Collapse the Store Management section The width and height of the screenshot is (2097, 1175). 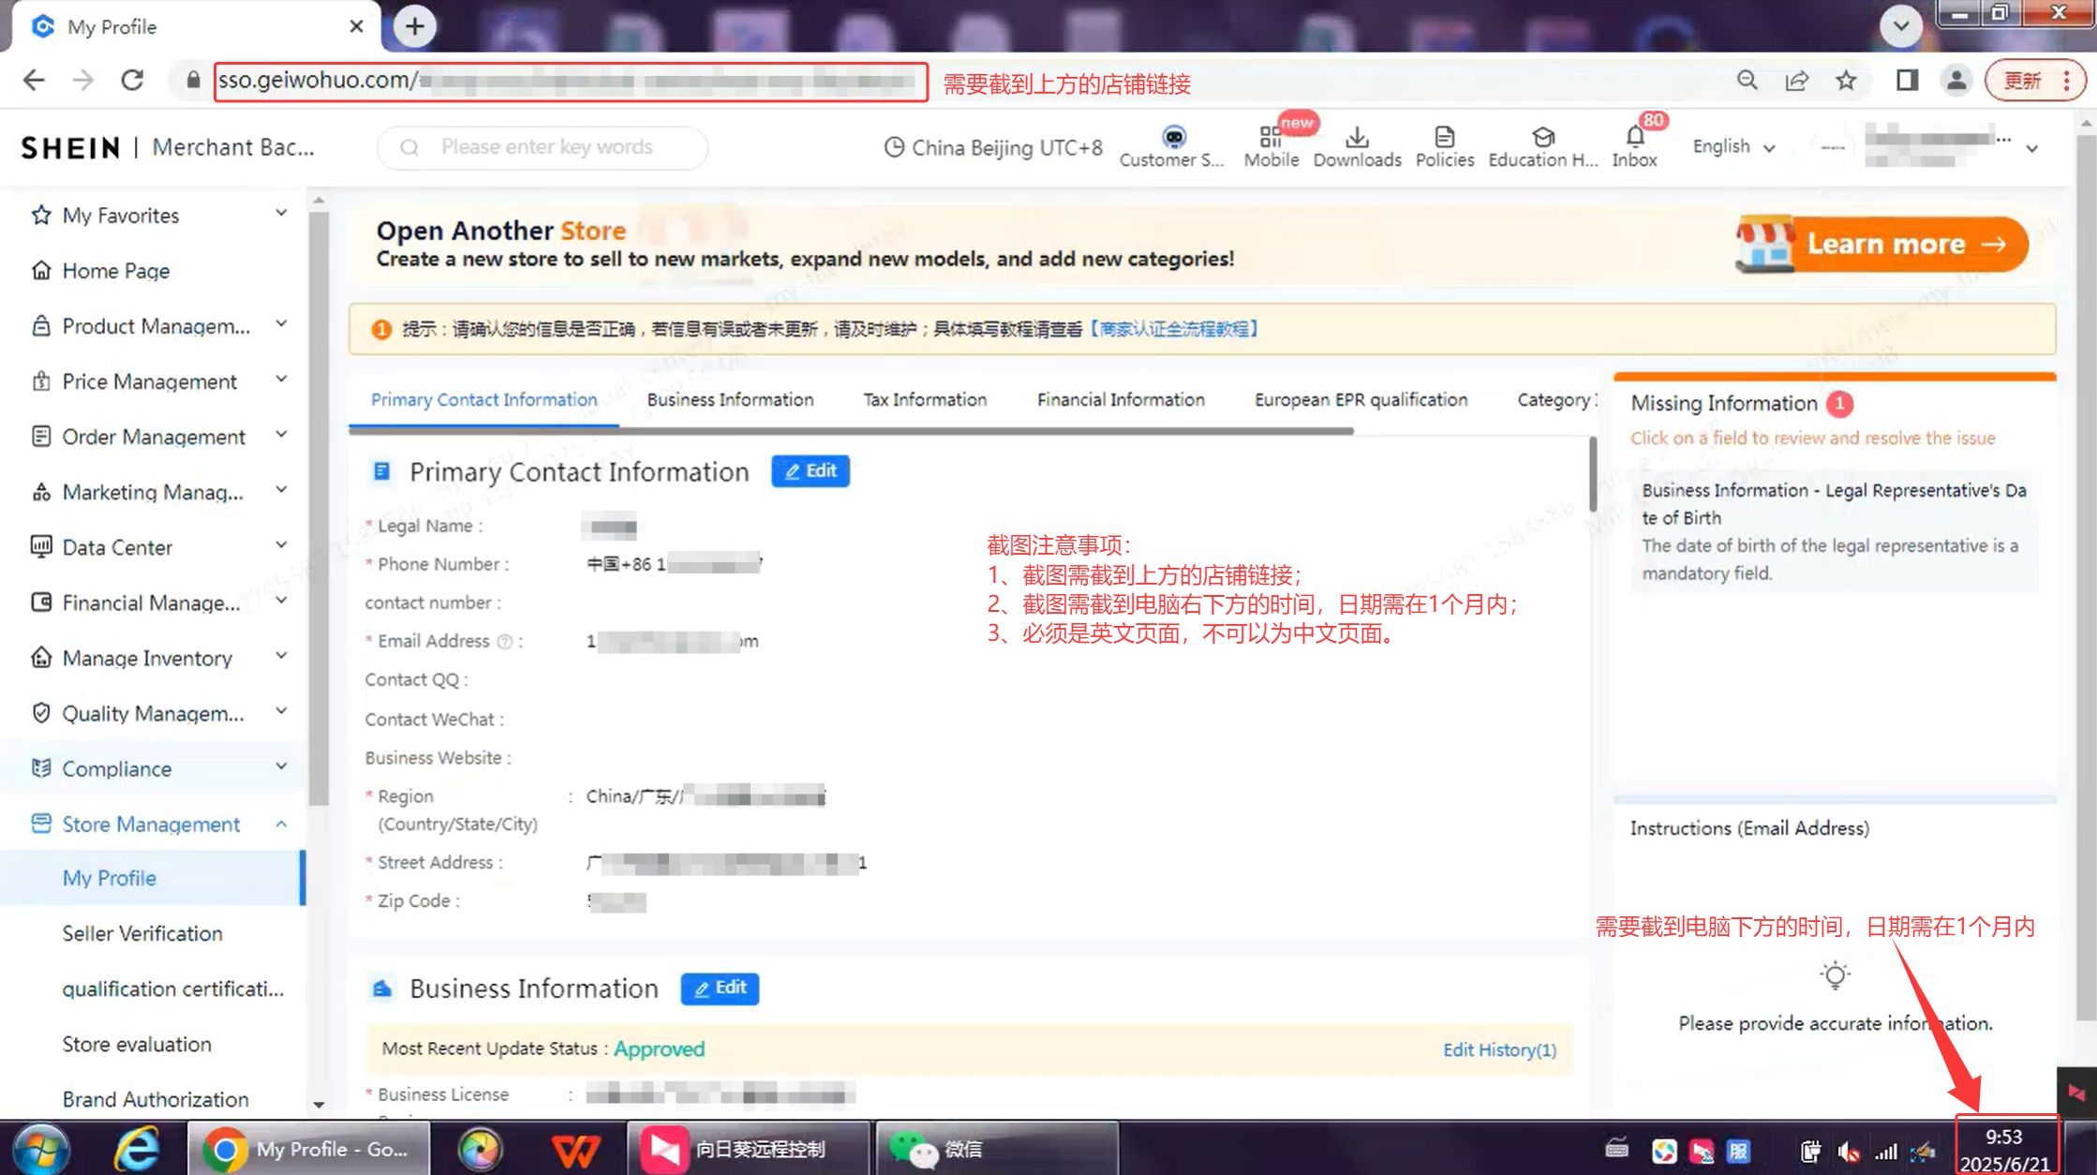coord(282,824)
